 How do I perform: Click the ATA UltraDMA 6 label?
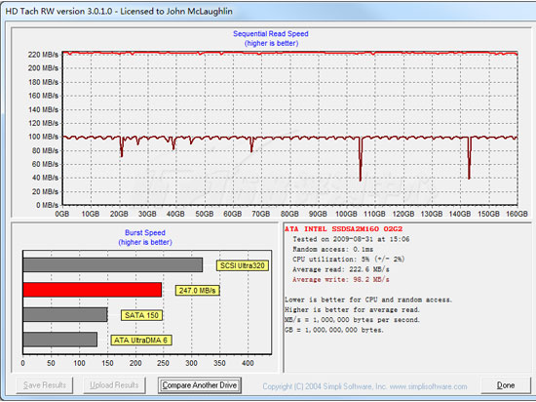click(x=141, y=341)
